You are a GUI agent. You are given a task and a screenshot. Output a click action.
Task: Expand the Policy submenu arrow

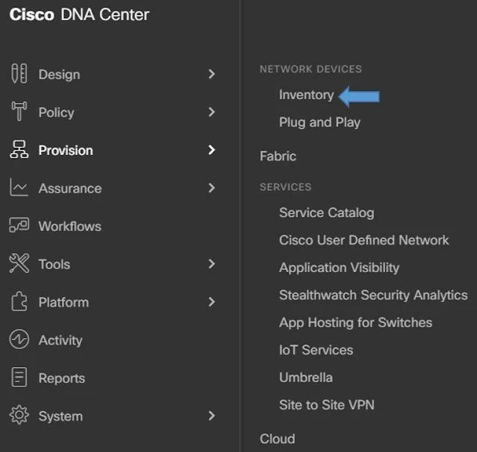(x=211, y=112)
